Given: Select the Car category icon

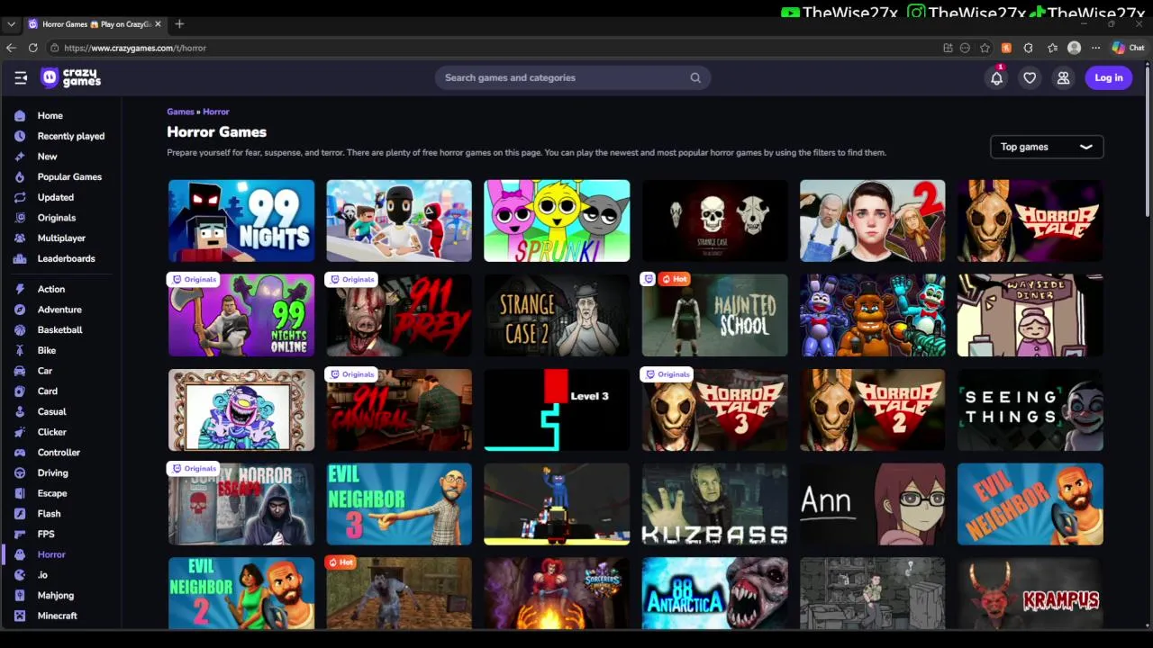Looking at the screenshot, I should pos(20,371).
